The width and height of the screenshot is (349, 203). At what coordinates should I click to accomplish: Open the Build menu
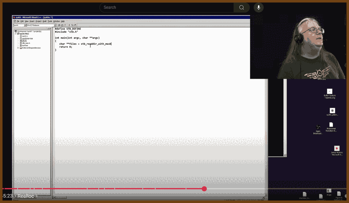click(x=45, y=21)
